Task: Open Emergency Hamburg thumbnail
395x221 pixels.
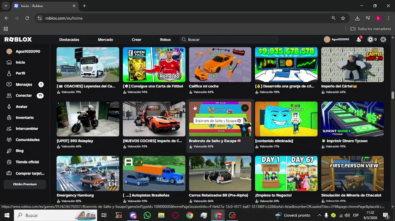Action: 88,173
